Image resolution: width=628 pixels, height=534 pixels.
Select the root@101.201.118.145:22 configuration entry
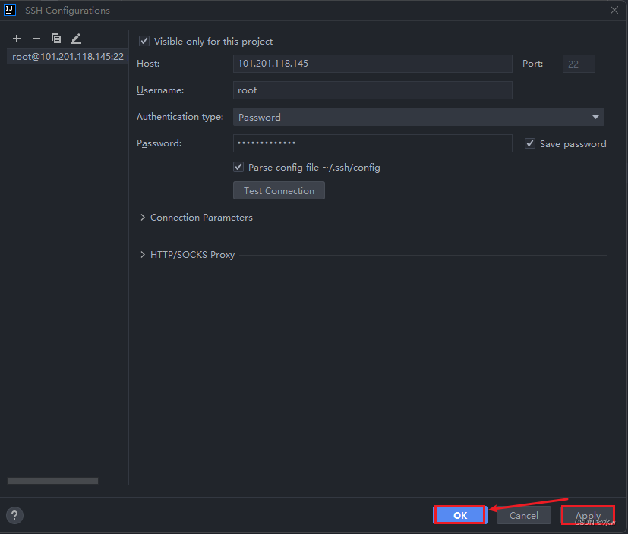pos(66,56)
